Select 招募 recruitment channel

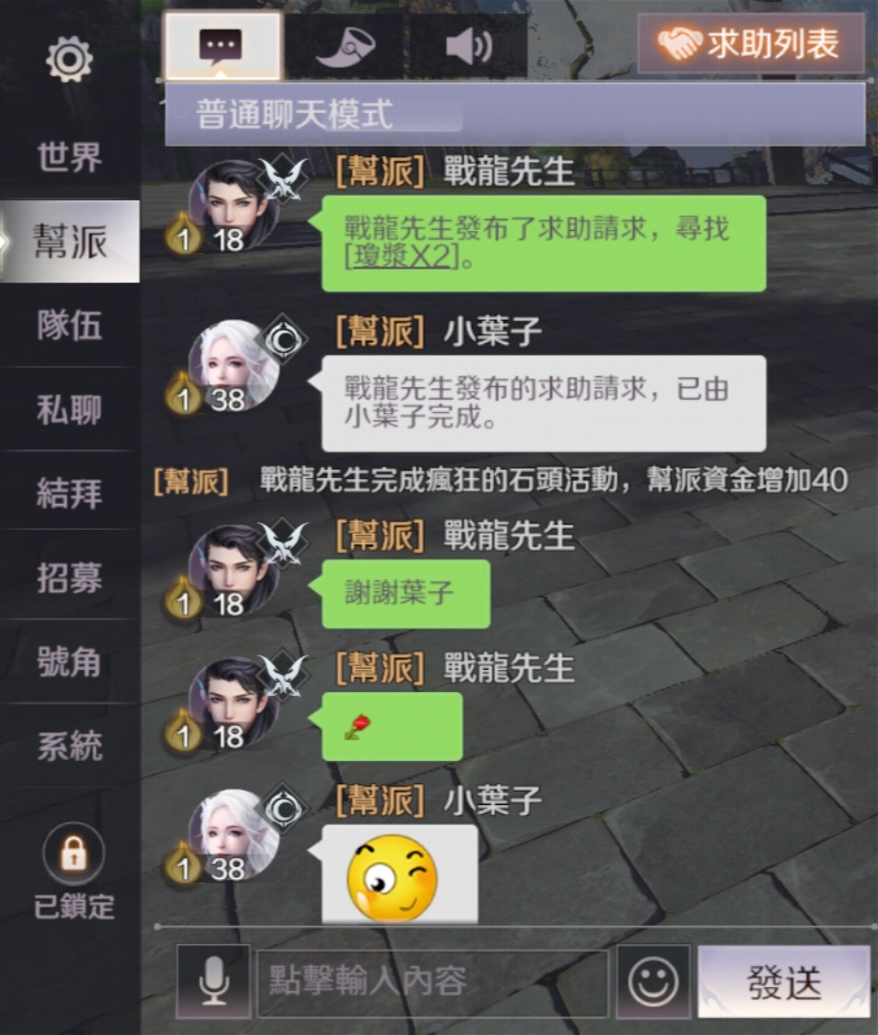point(69,578)
